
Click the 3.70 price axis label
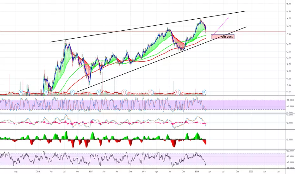tap(289, 26)
